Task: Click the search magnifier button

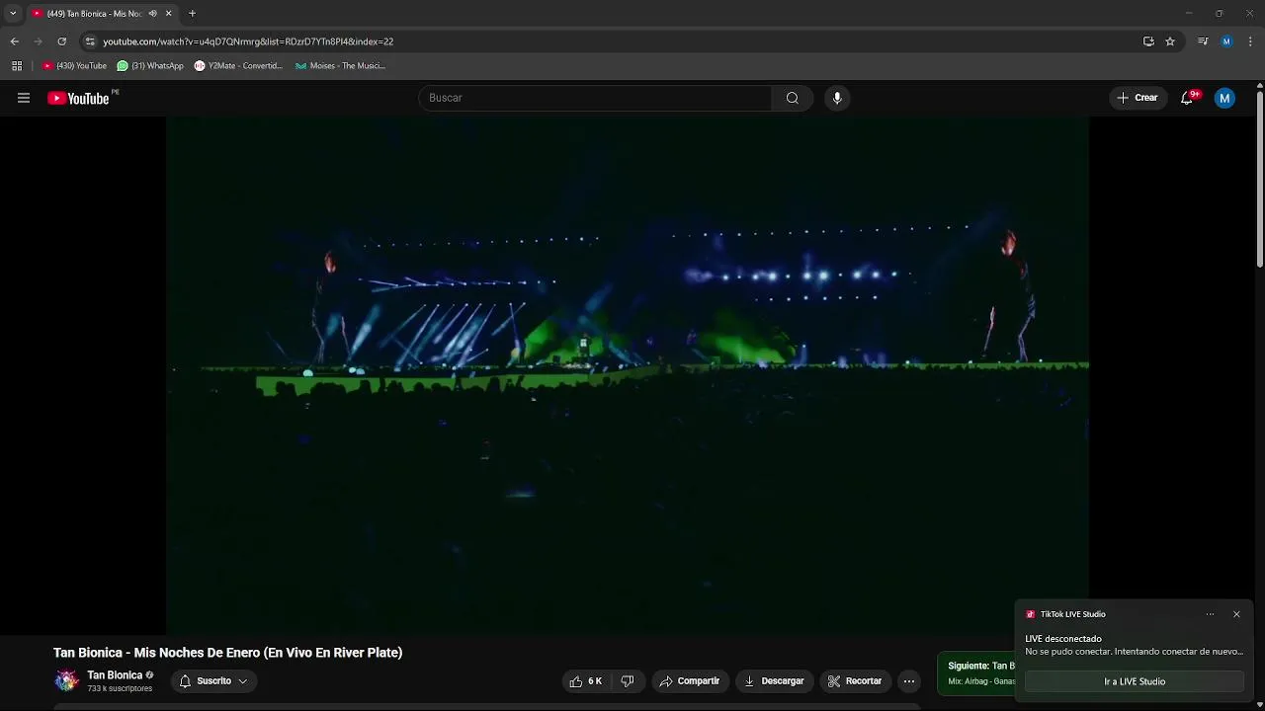Action: coord(793,98)
